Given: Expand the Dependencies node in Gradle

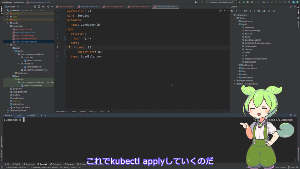Looking at the screenshot, I should coord(235,80).
